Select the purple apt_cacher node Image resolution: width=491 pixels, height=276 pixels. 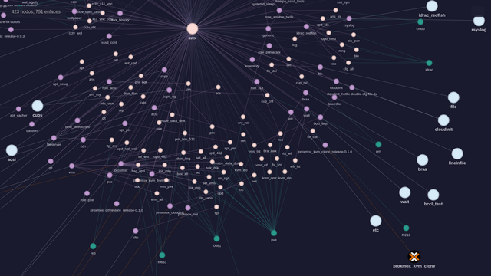point(18,109)
